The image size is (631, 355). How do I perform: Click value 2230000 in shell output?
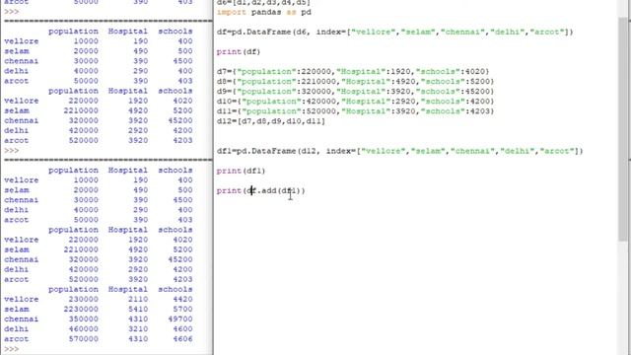click(x=81, y=309)
